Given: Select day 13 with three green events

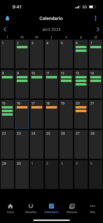Looking at the screenshot, I should (81, 84).
